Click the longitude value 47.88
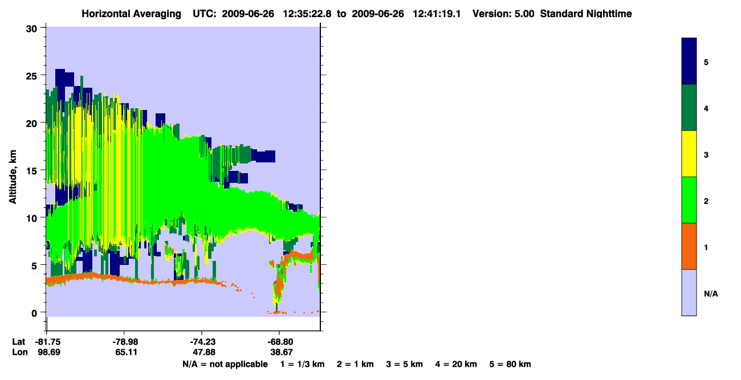 [203, 353]
